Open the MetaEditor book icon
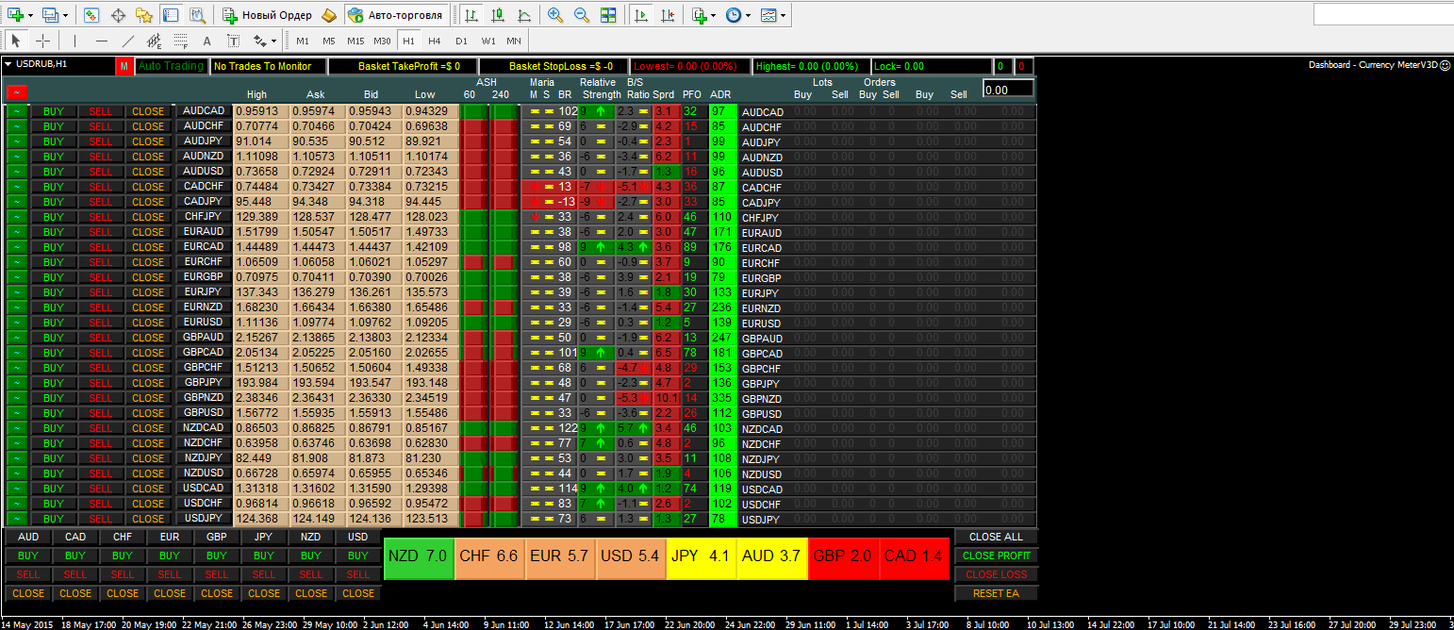This screenshot has height=630, width=1454. (x=328, y=15)
